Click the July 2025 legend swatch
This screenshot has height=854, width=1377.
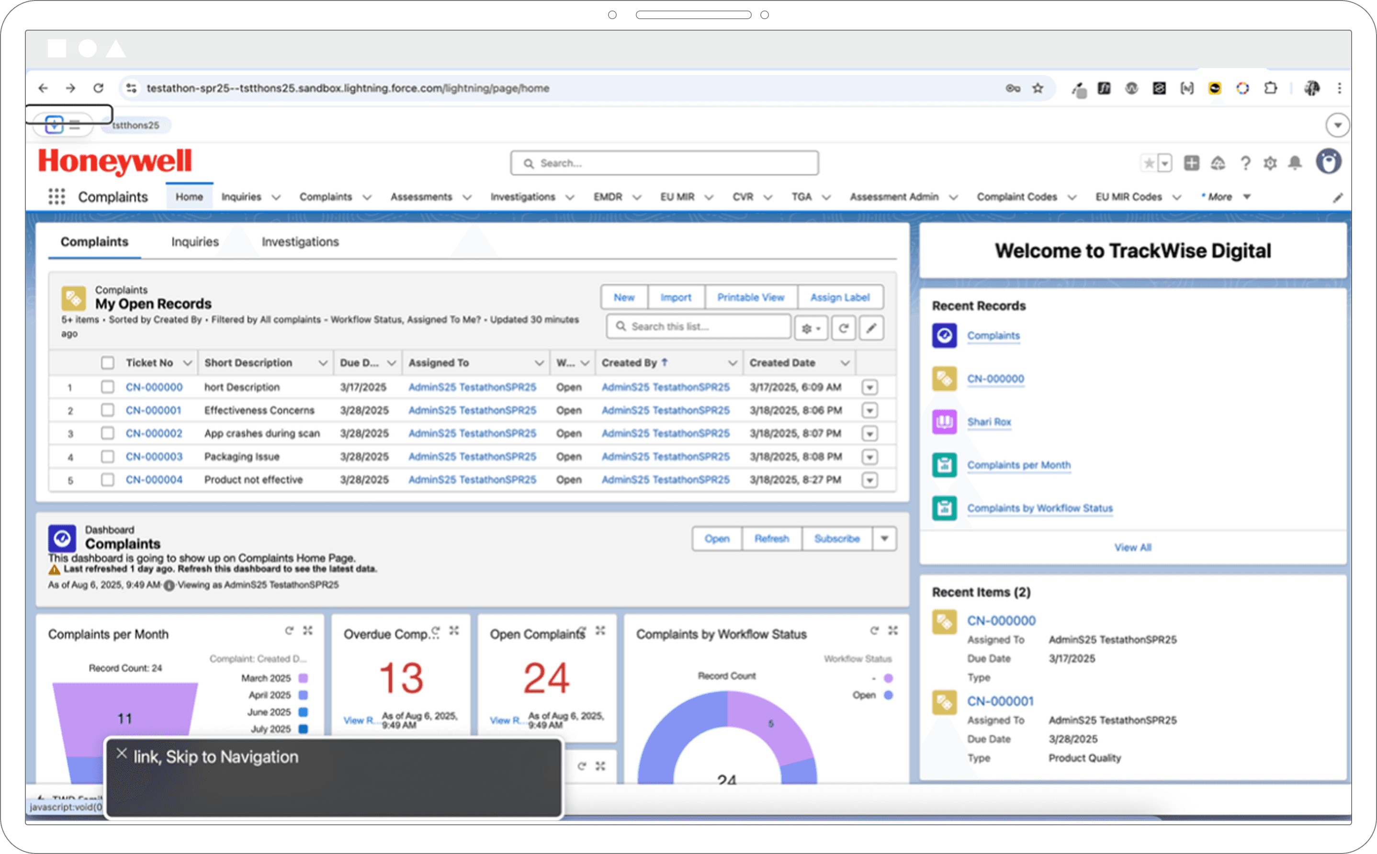303,729
